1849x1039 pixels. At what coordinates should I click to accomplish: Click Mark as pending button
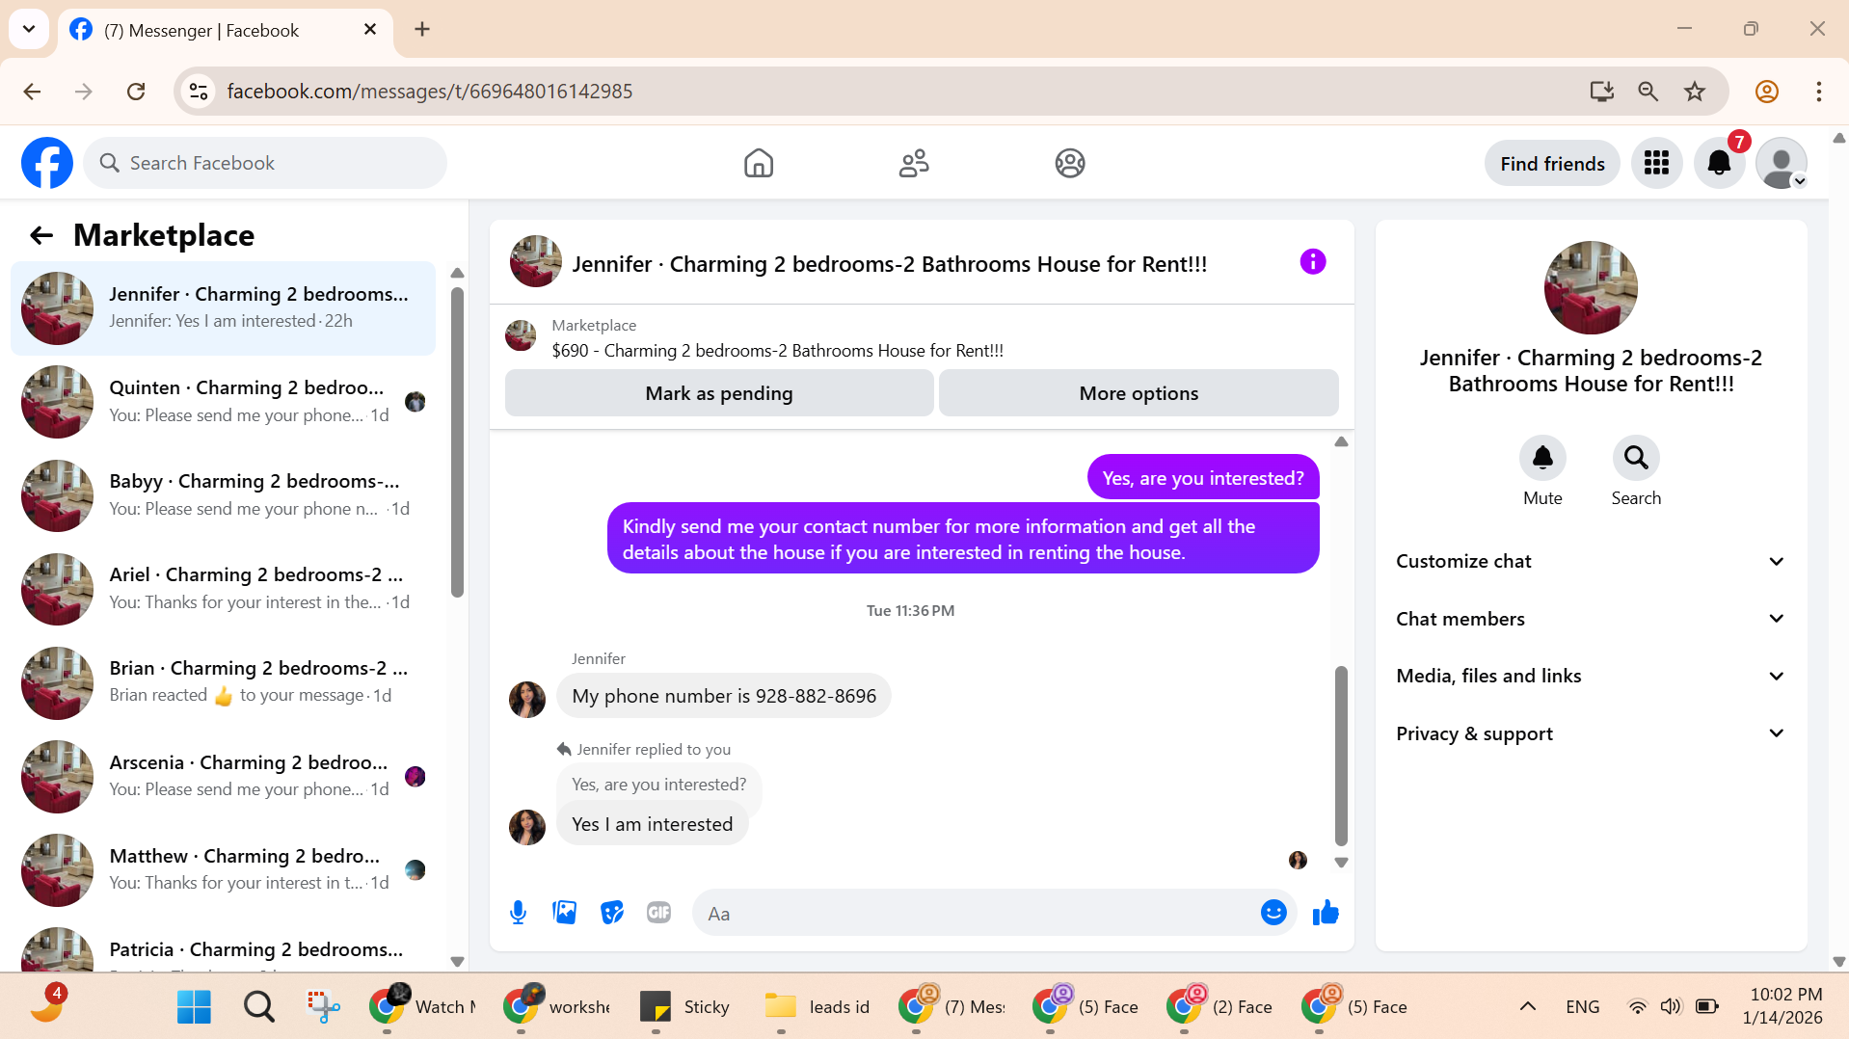tap(719, 393)
